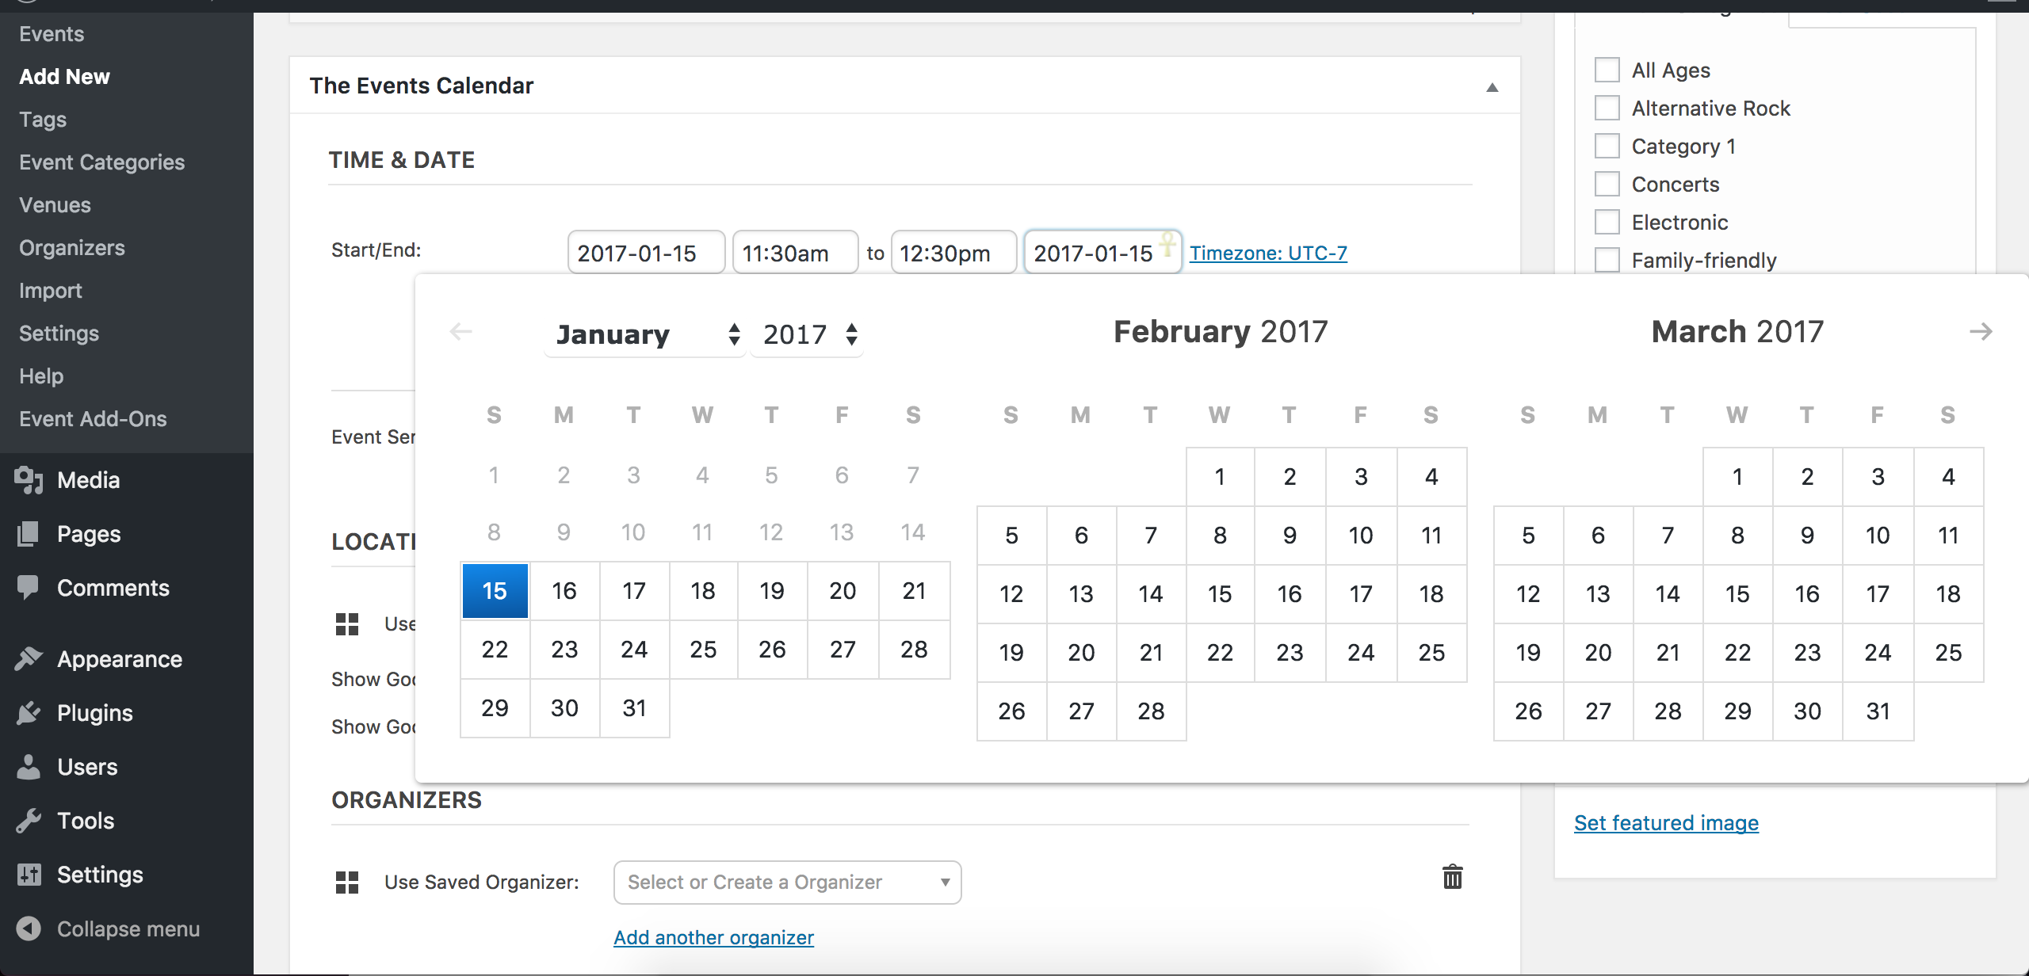Collapse The Events Calendar panel

tap(1492, 87)
